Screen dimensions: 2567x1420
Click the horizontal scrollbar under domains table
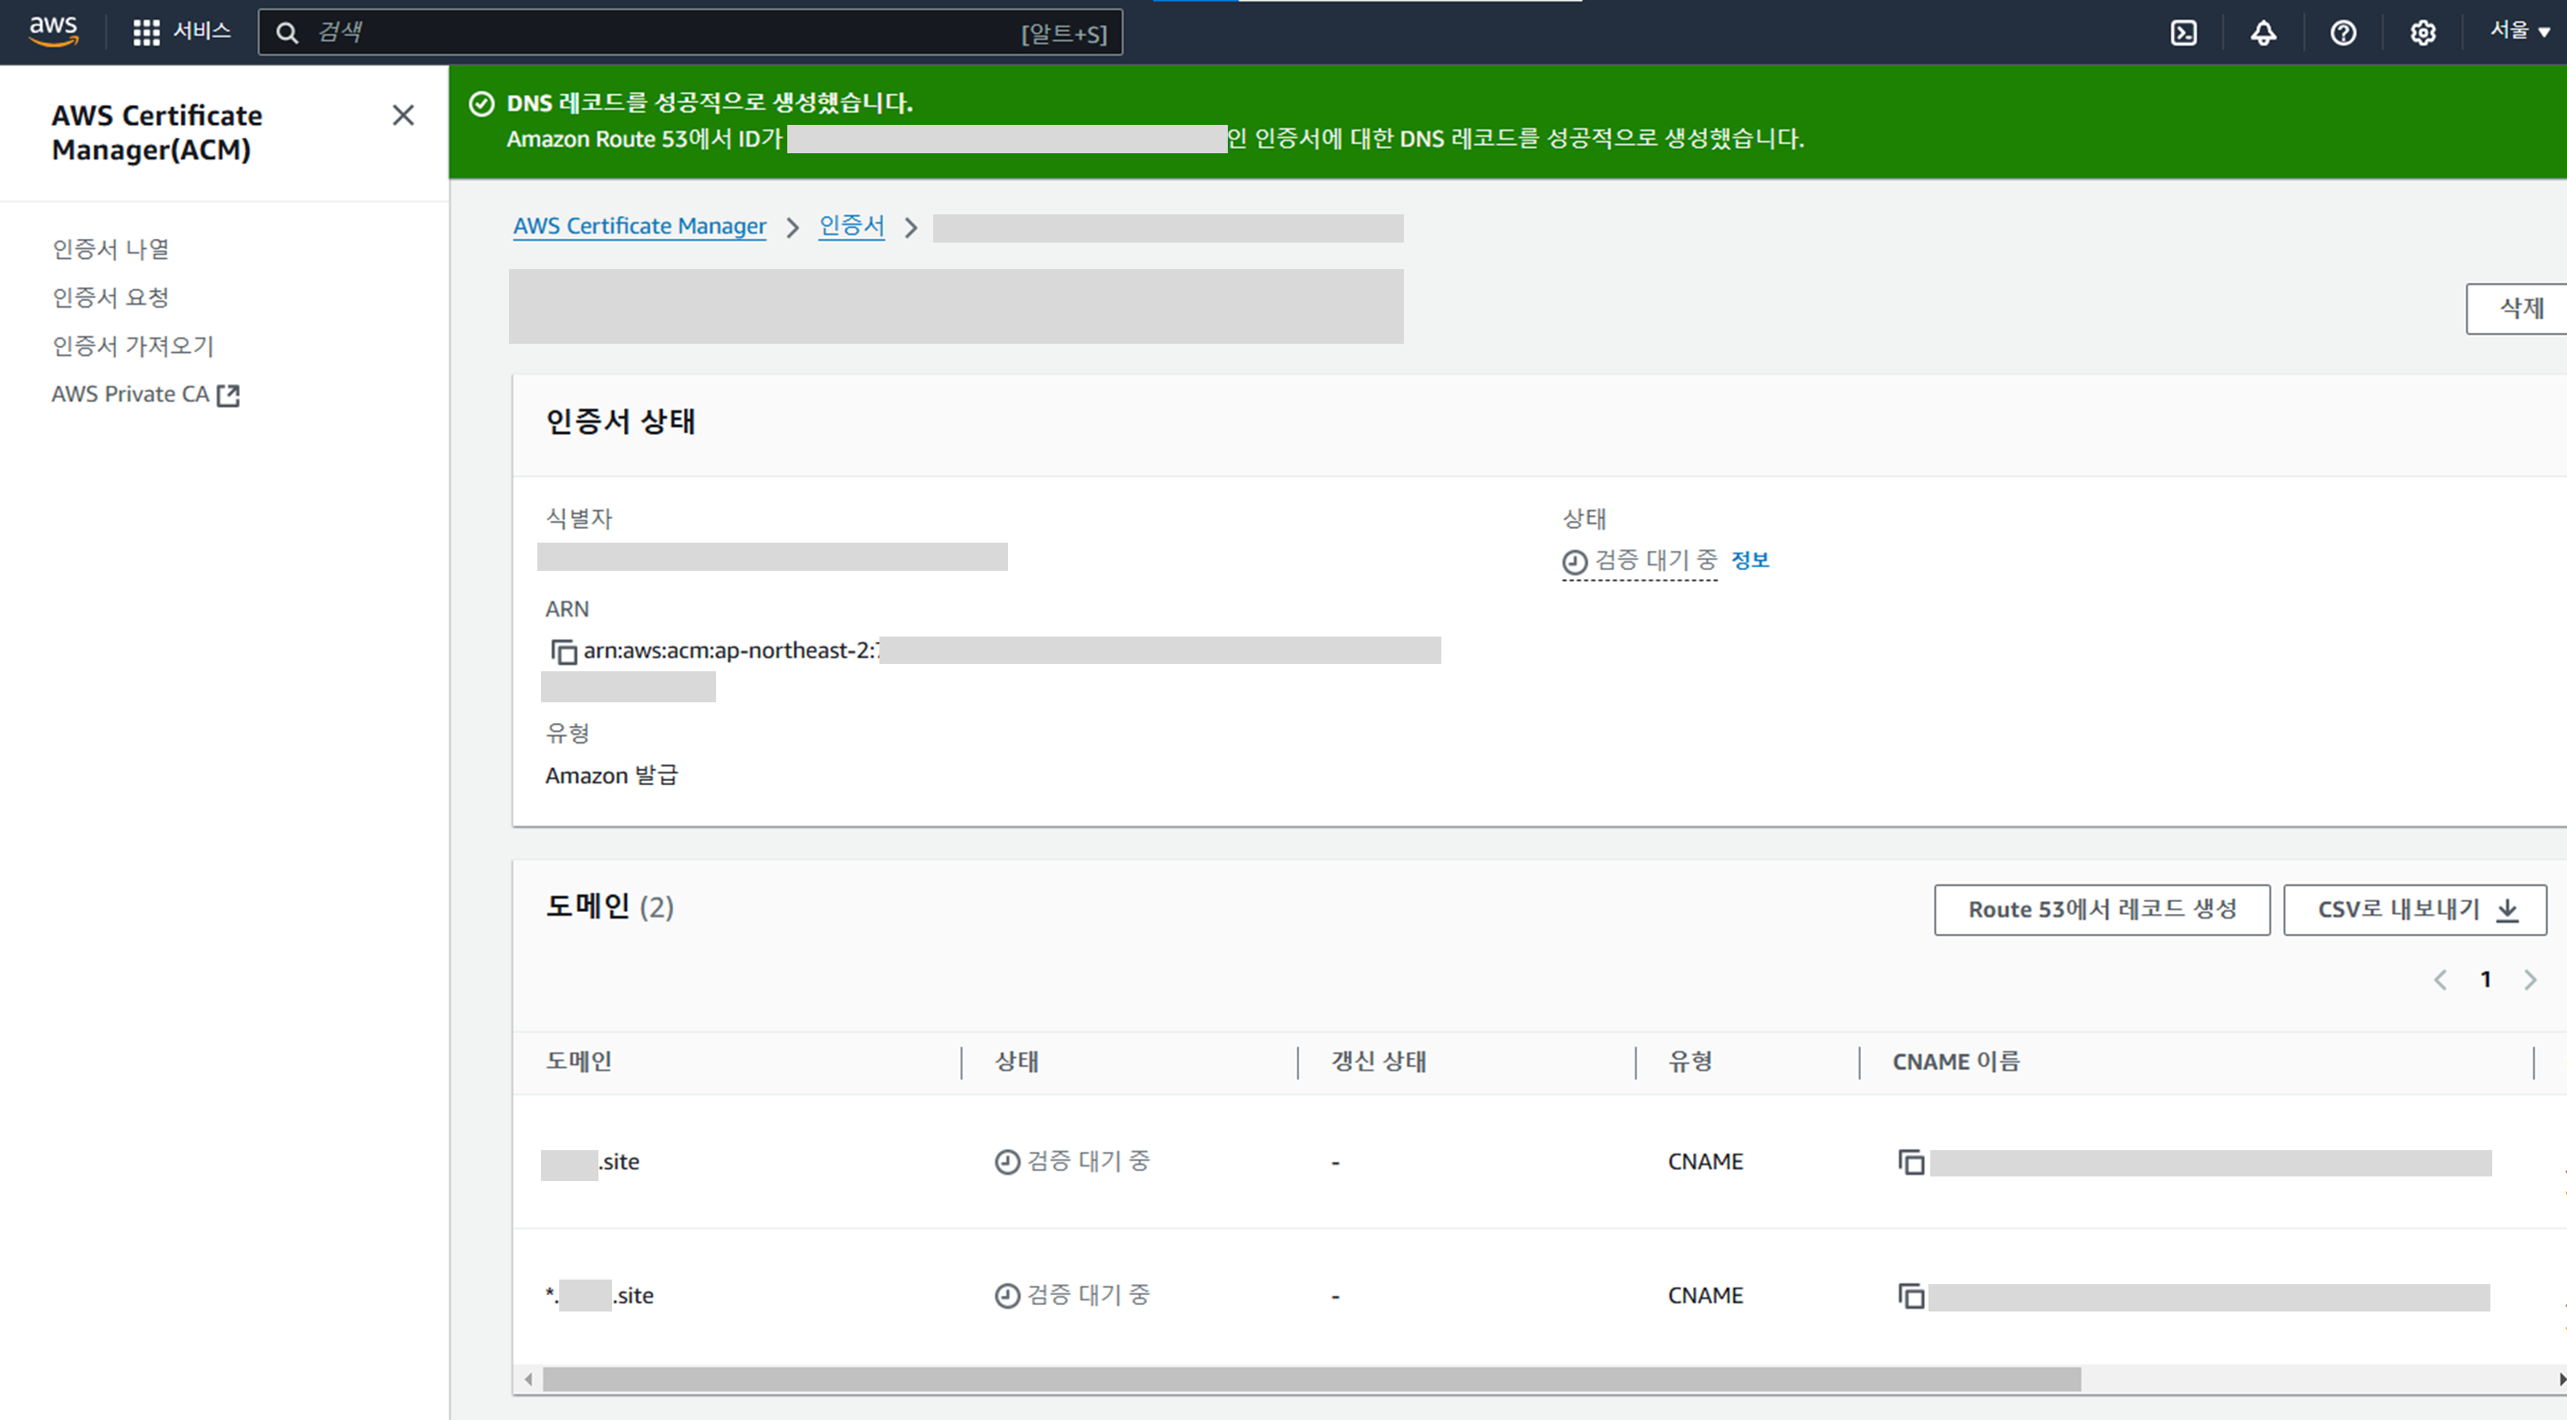[1310, 1379]
